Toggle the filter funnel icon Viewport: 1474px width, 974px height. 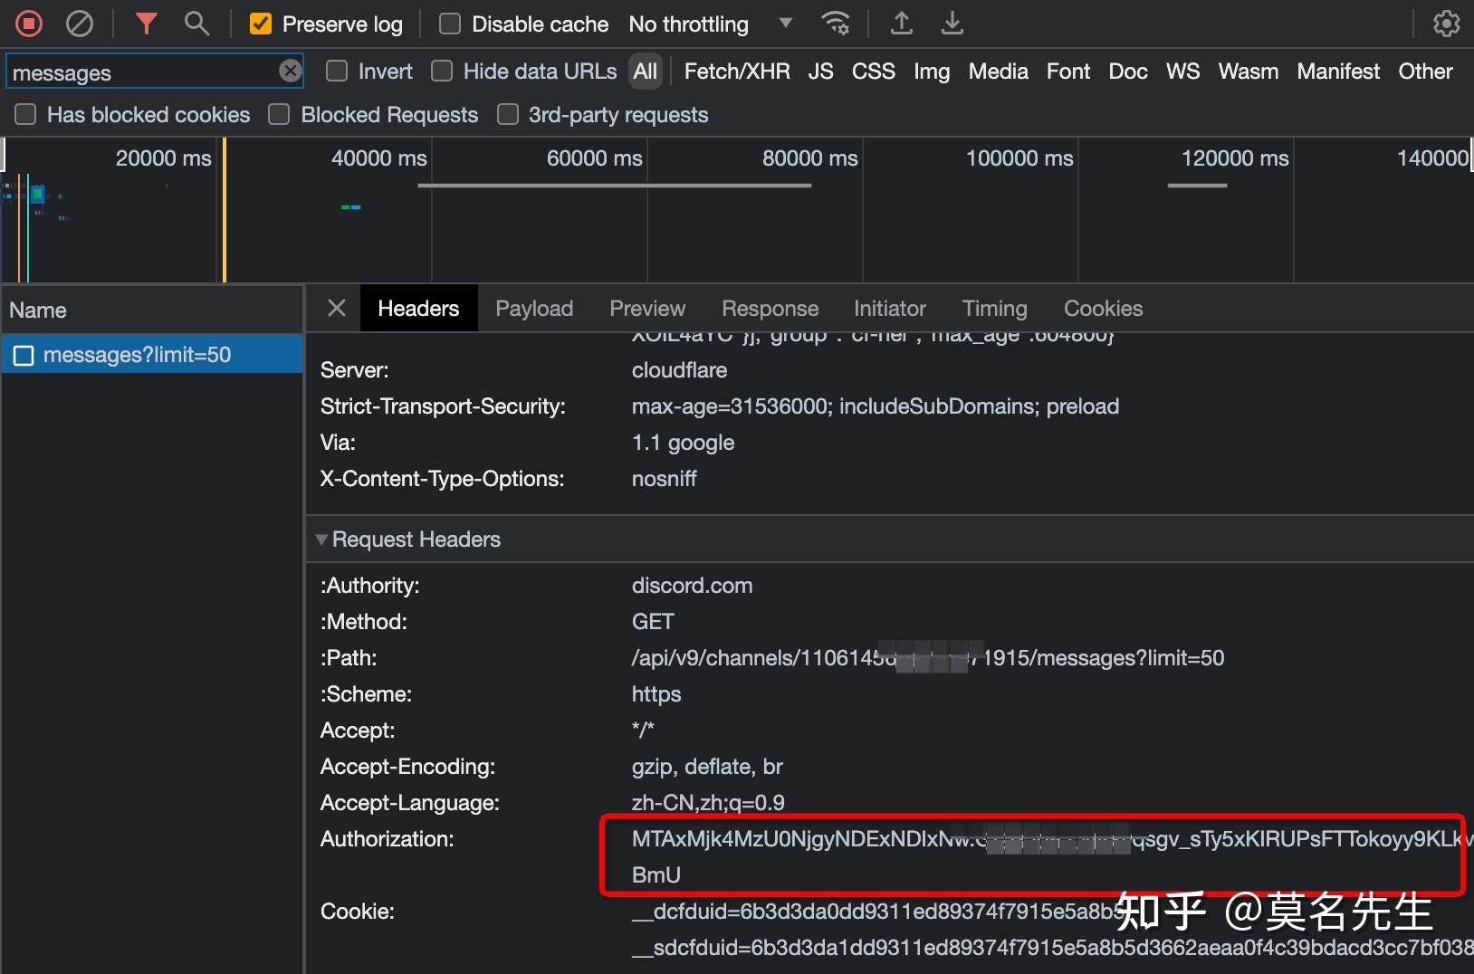click(146, 24)
